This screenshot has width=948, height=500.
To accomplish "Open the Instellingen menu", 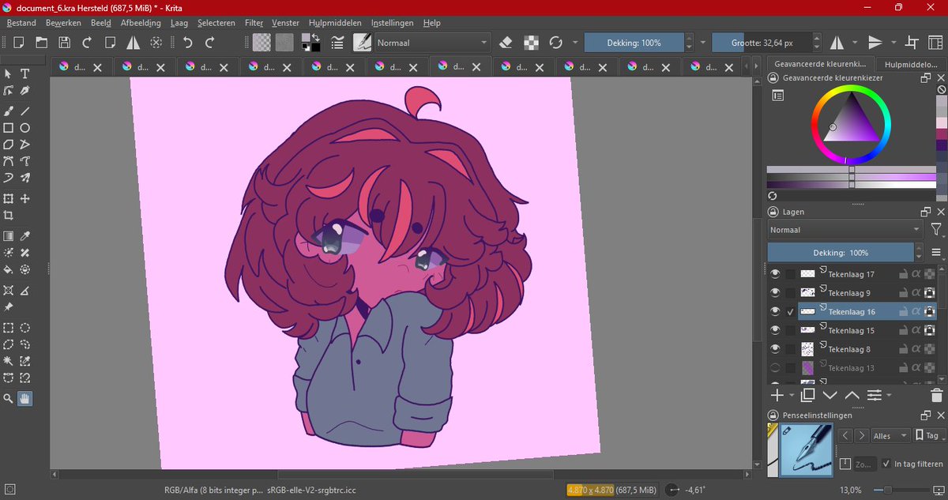I will 392,23.
